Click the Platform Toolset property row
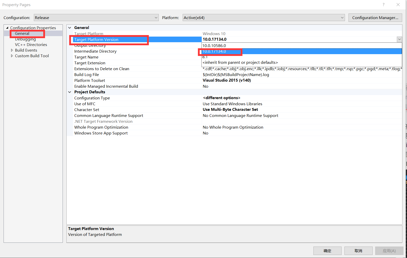Image resolution: width=407 pixels, height=258 pixels. 90,80
